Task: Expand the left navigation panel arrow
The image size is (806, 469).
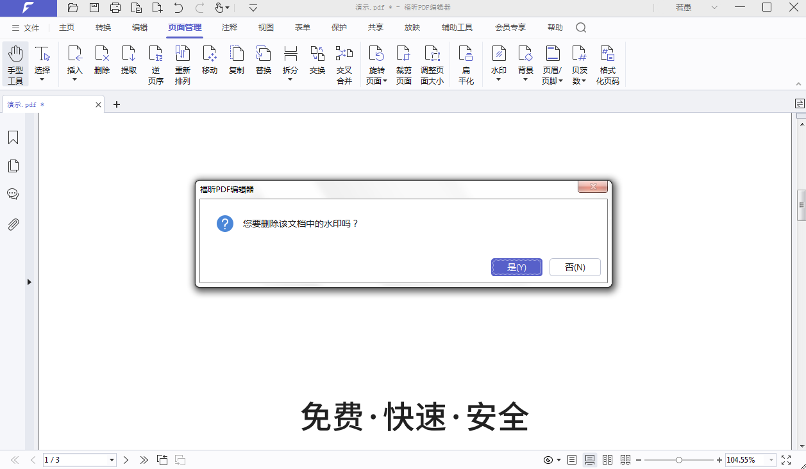Action: click(29, 282)
